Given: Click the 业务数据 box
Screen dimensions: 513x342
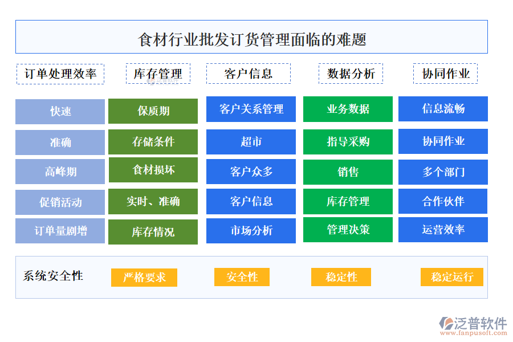Looking at the screenshot, I should point(348,109).
